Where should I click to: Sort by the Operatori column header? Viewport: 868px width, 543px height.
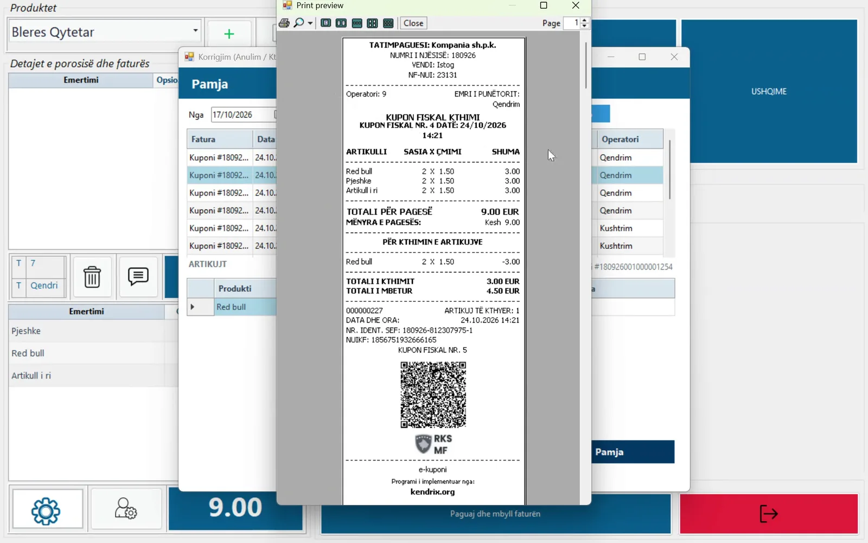630,139
